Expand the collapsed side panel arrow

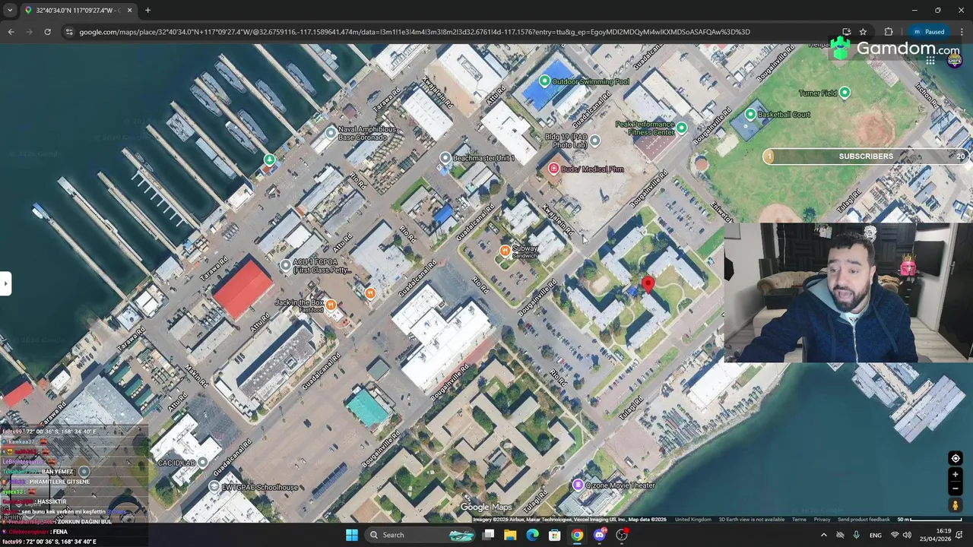tap(5, 283)
